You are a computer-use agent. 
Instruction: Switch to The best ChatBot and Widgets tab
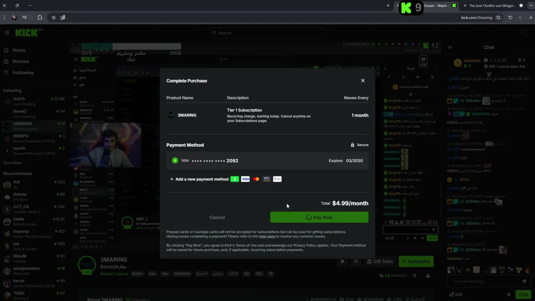(492, 6)
